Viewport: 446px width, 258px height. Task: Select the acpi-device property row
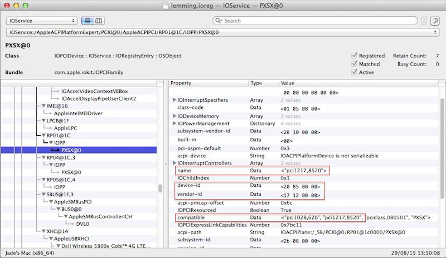click(x=303, y=156)
